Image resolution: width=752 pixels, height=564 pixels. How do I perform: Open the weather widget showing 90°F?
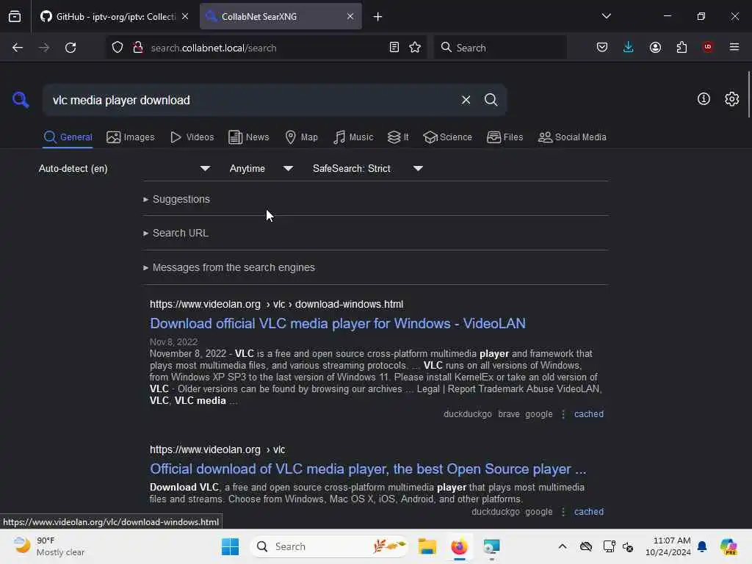(x=49, y=546)
